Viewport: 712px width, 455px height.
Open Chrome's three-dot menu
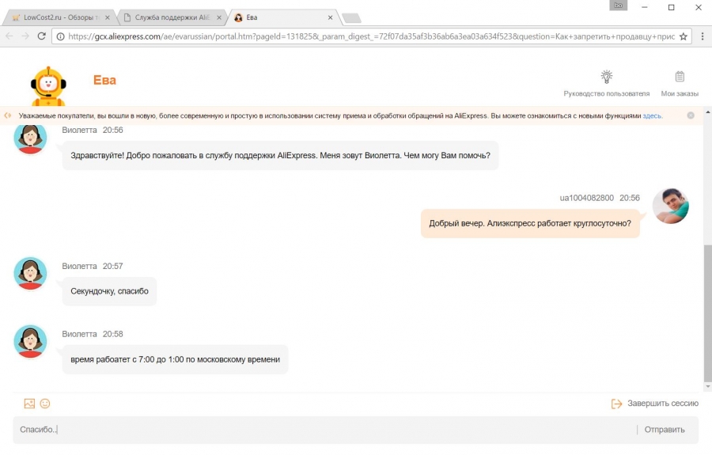coord(701,36)
